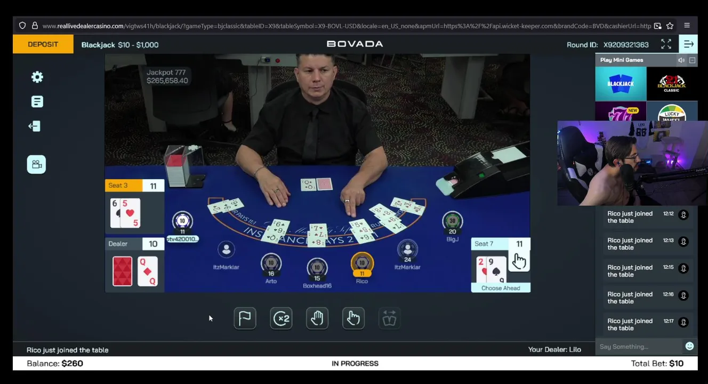Click the IN PROGRESS status text
Image resolution: width=708 pixels, height=384 pixels.
click(355, 364)
